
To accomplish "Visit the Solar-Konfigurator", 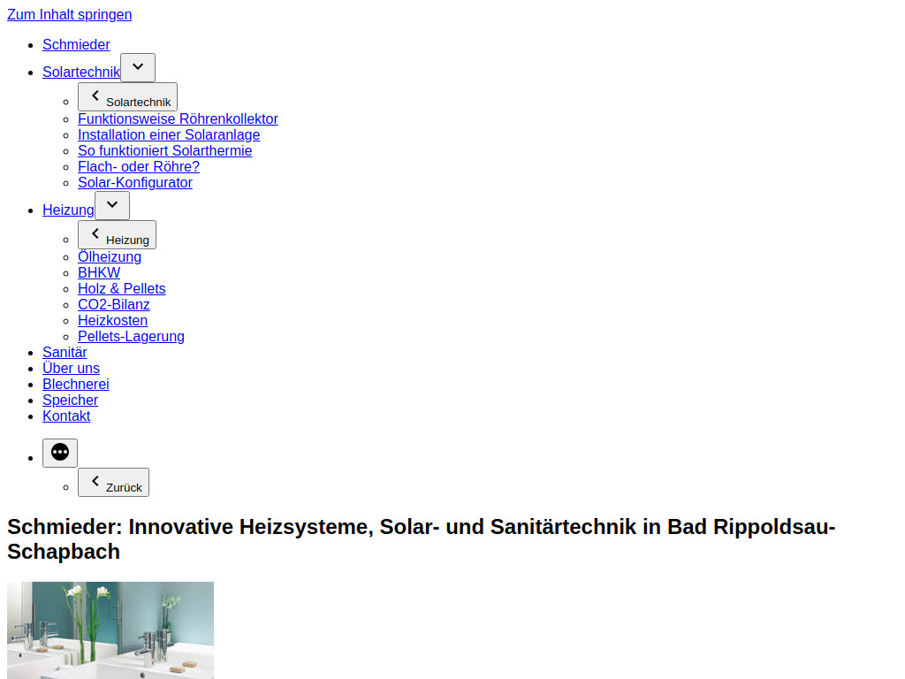I will coord(135,182).
